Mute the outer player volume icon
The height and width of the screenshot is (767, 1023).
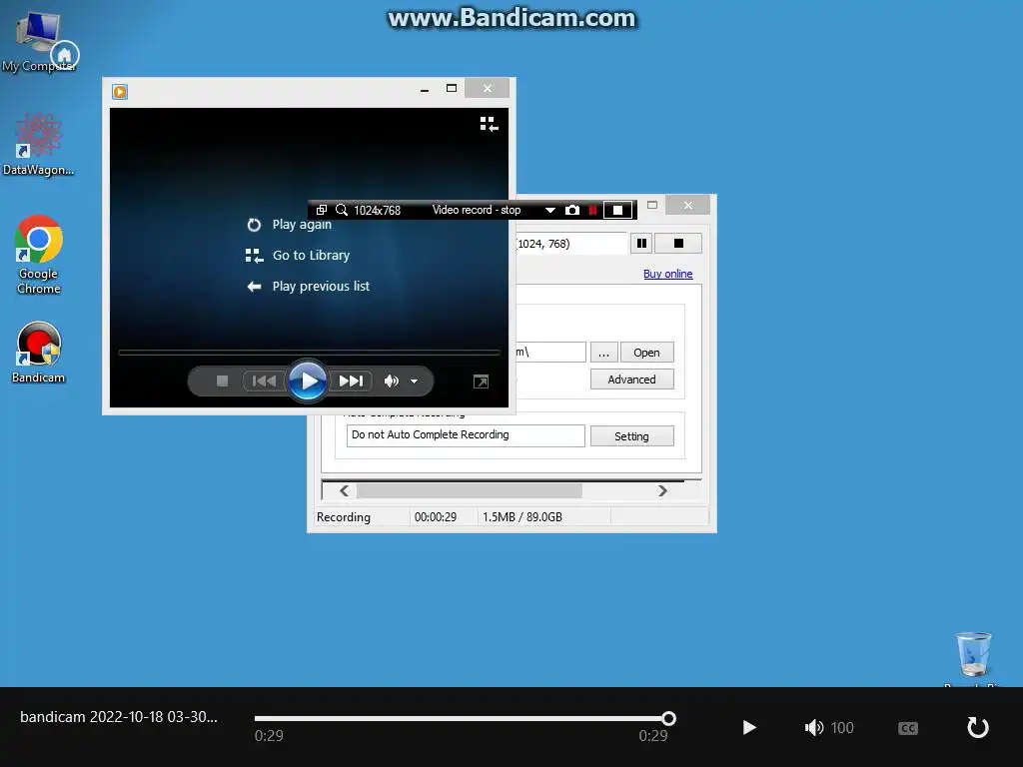[813, 727]
